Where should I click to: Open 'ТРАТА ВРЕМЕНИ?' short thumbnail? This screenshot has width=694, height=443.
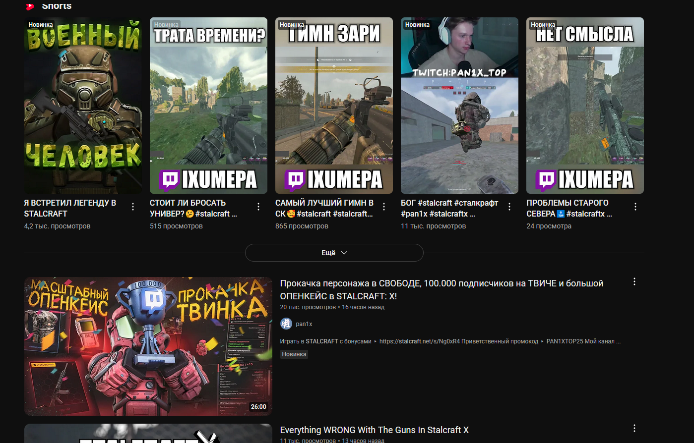(x=208, y=106)
